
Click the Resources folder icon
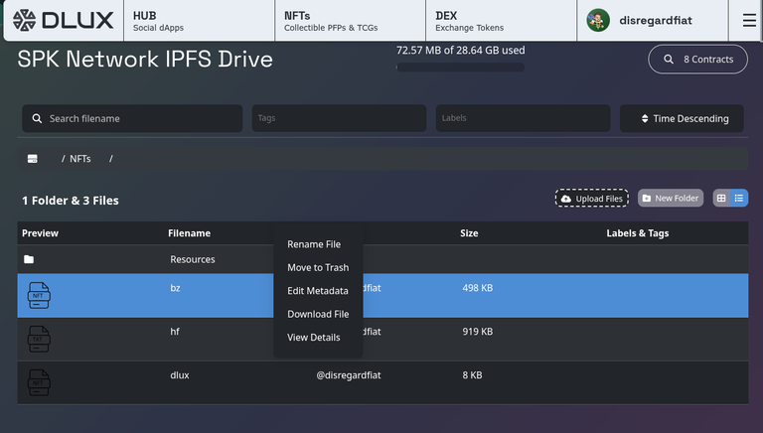(x=29, y=259)
